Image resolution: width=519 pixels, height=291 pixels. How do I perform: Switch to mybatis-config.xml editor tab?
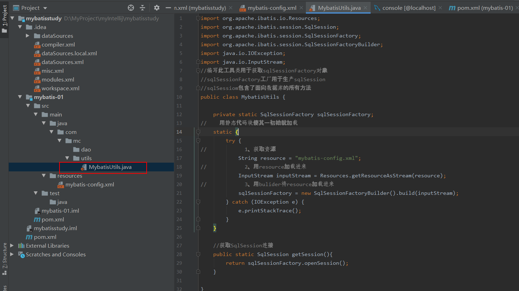[272, 8]
